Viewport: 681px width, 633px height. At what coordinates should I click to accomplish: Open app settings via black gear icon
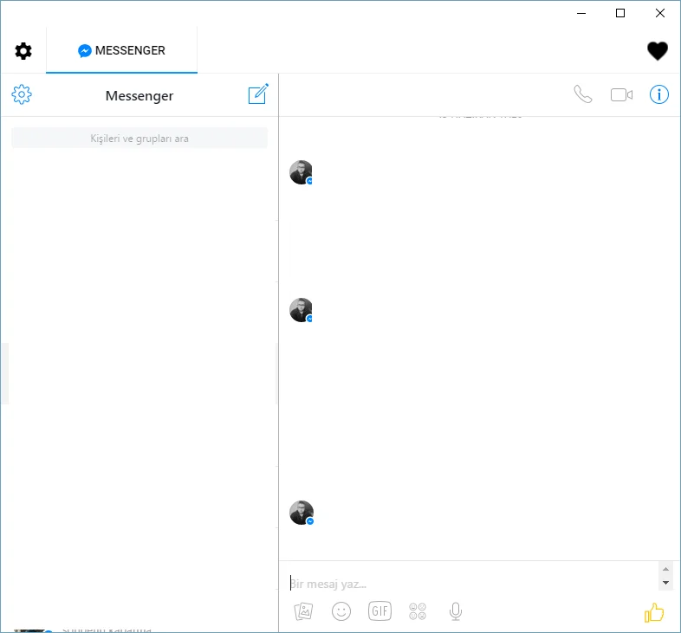pos(23,51)
